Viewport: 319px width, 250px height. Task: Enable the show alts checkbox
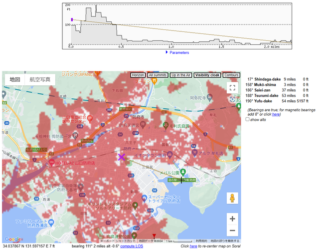tap(247, 119)
